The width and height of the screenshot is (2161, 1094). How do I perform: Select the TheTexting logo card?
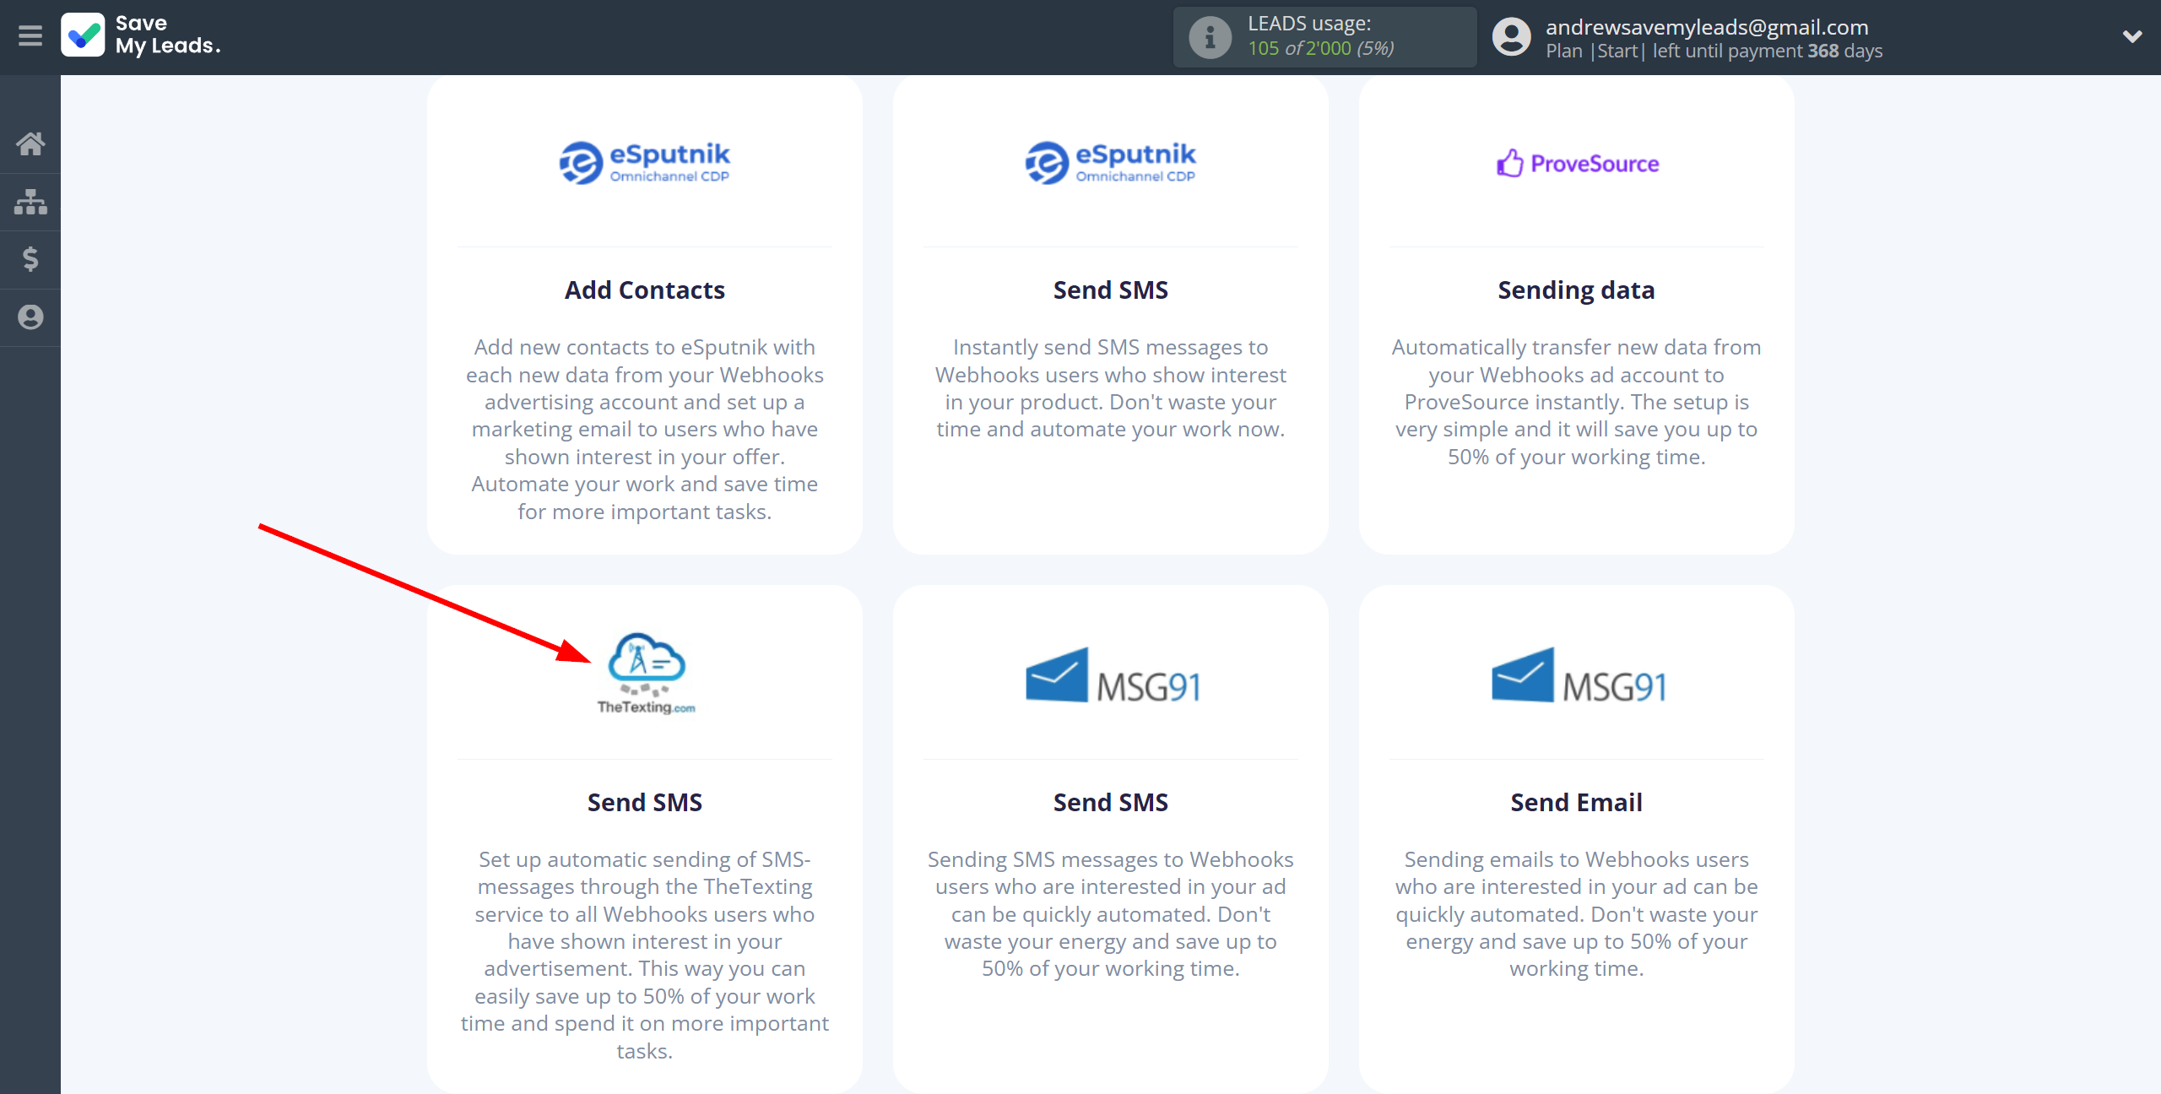[646, 674]
